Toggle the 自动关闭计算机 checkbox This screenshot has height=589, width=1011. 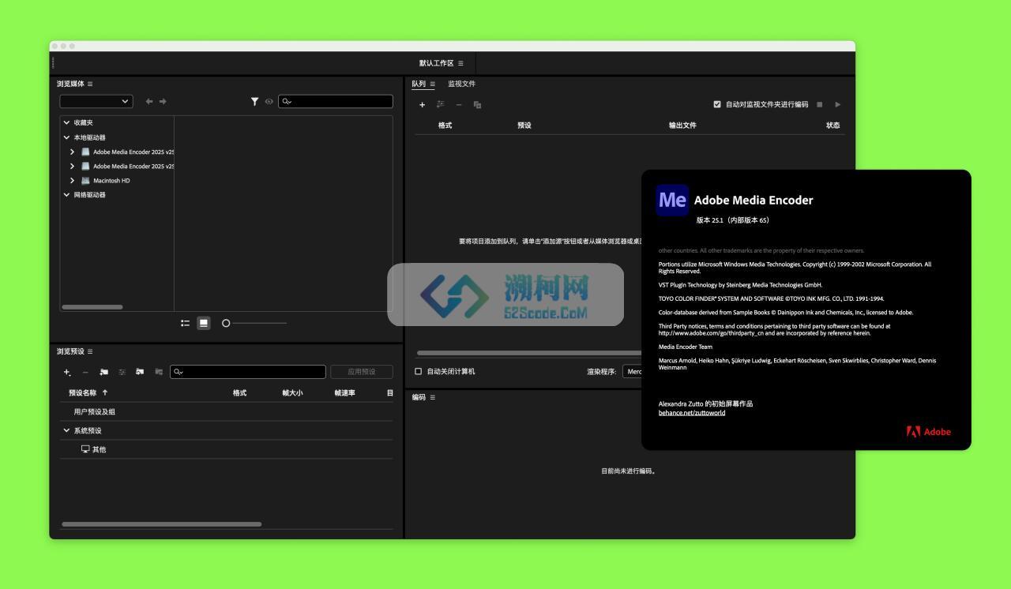[x=419, y=371]
